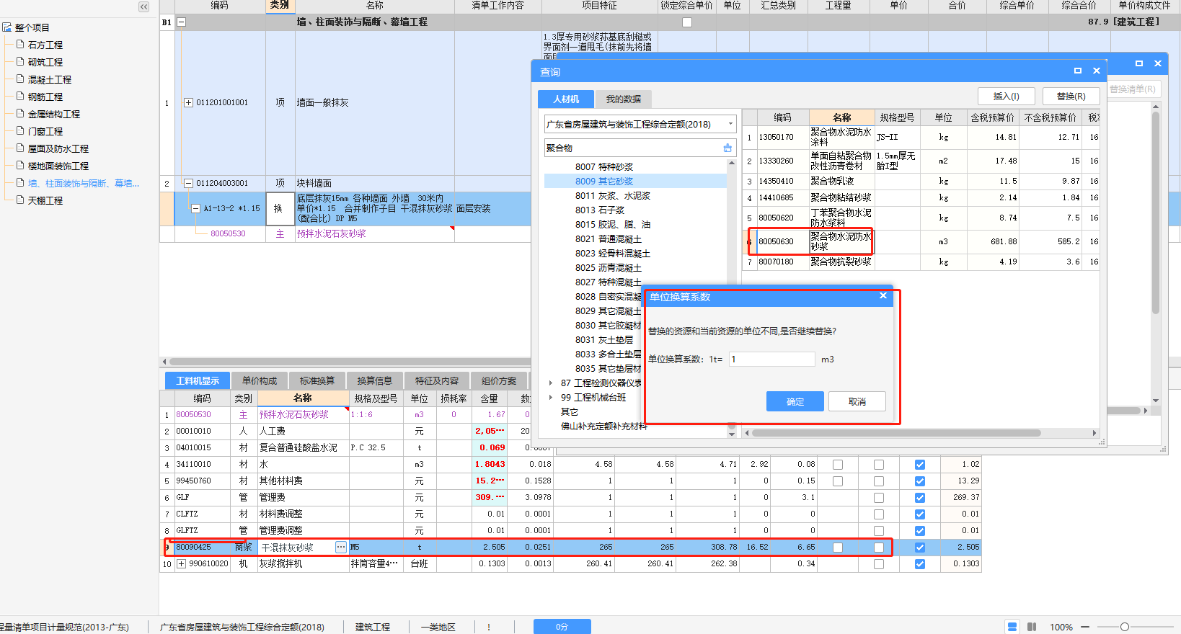This screenshot has width=1181, height=634.
Task: Open the 单价构成 tab
Action: click(x=260, y=380)
